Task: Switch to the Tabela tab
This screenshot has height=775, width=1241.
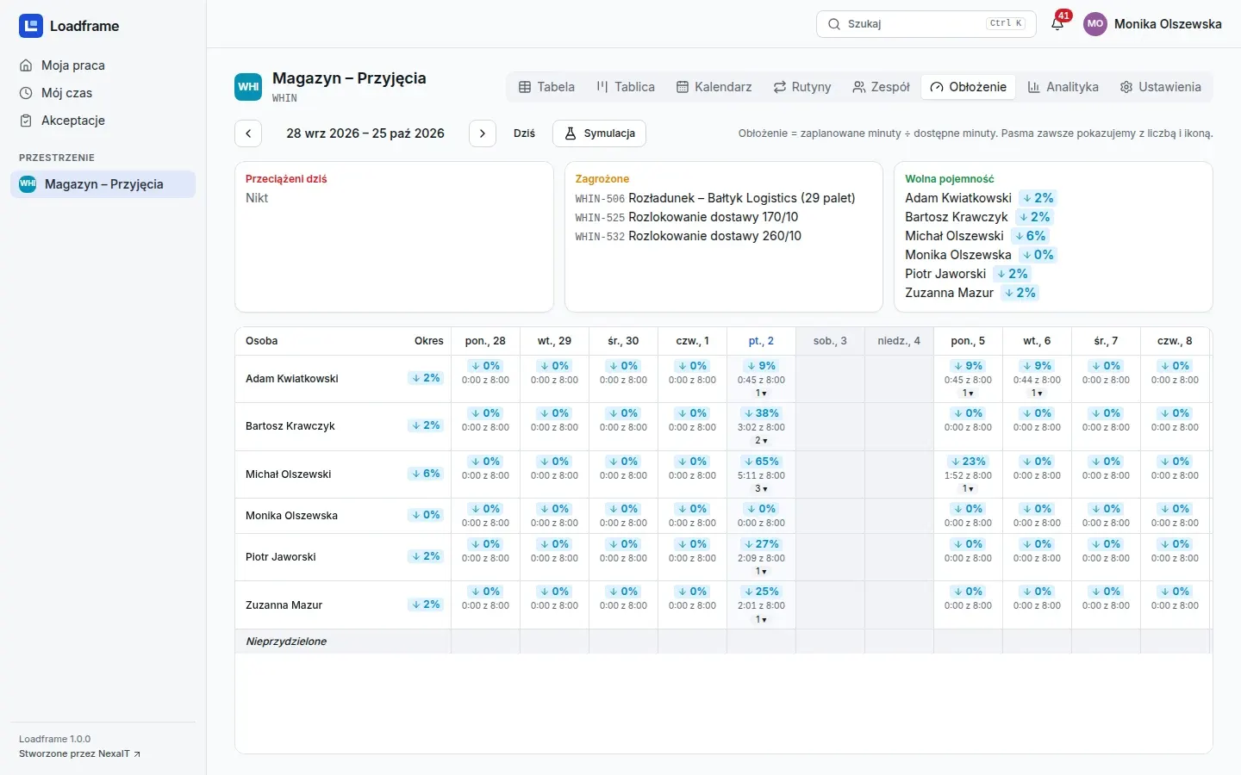Action: point(546,87)
